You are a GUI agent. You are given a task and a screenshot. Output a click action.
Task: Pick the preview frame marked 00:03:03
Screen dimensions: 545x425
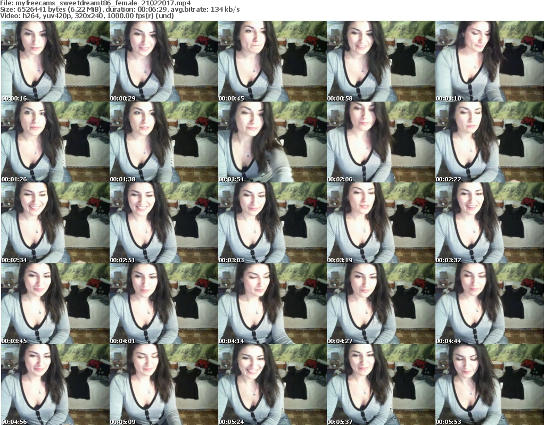[x=272, y=223]
